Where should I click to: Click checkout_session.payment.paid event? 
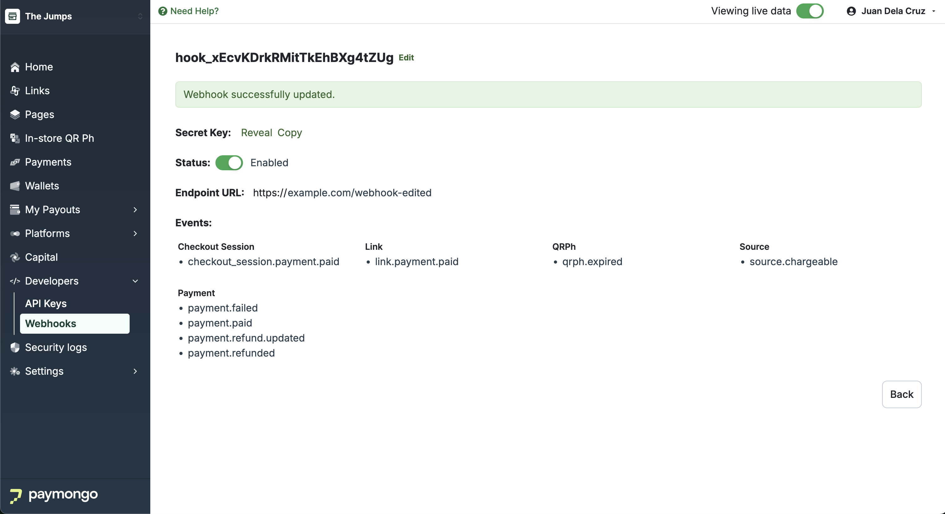(x=263, y=262)
